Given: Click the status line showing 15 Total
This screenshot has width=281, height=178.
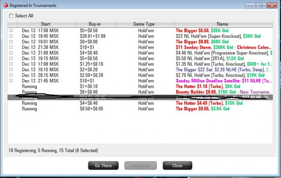Looking at the screenshot, I should pos(53,150).
